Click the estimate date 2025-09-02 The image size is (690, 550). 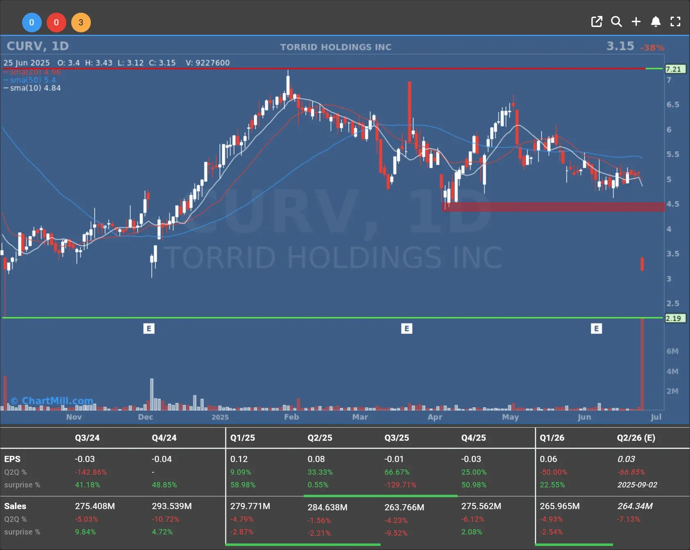coord(637,485)
